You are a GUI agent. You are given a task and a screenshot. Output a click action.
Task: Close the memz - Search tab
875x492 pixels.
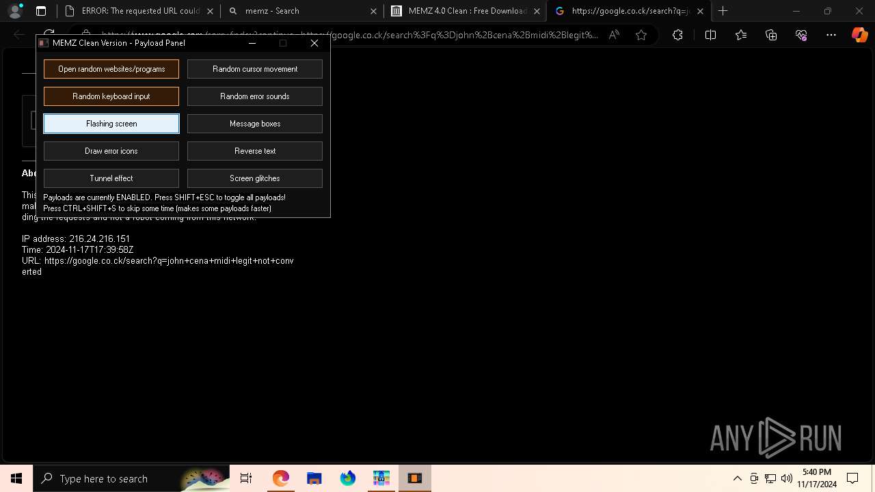[373, 11]
